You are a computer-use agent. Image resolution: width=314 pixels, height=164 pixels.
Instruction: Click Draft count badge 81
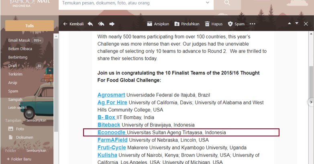pos(39,66)
